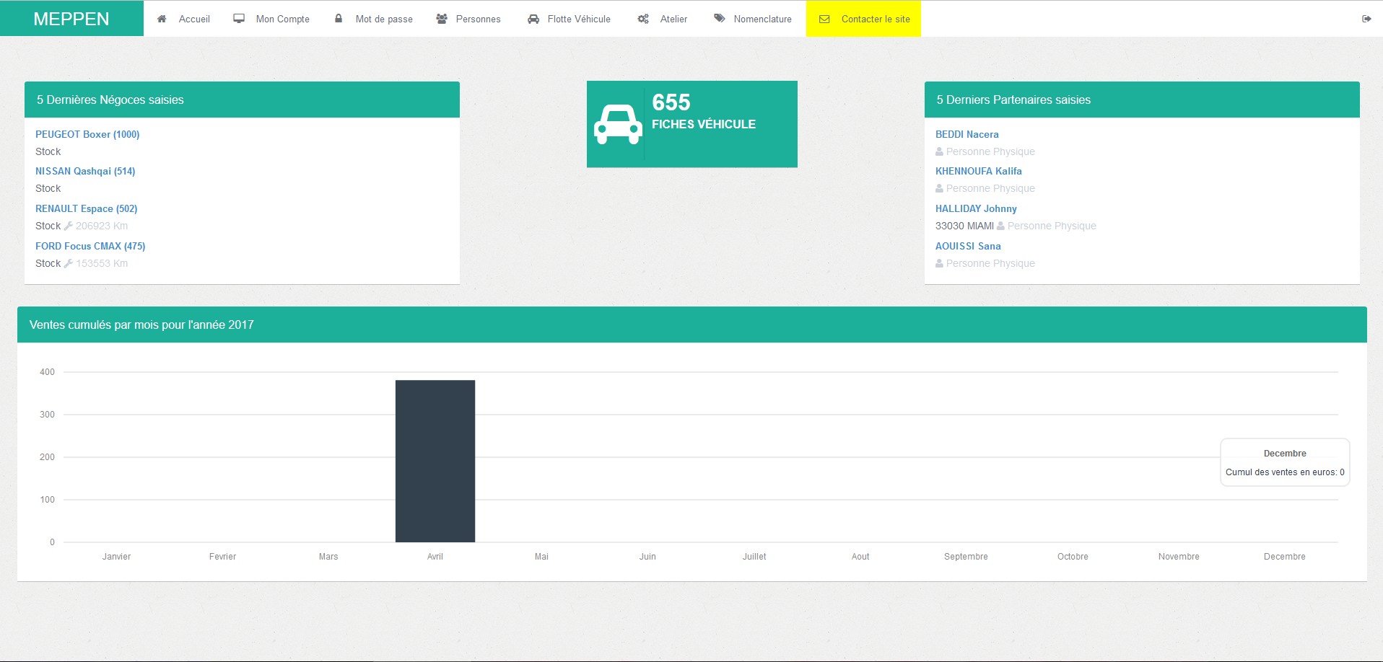Viewport: 1383px width, 662px height.
Task: Click the logout icon at top right
Action: pos(1366,19)
